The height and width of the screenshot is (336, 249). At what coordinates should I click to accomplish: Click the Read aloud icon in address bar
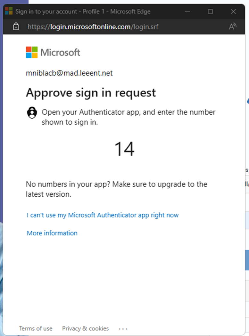(233, 27)
